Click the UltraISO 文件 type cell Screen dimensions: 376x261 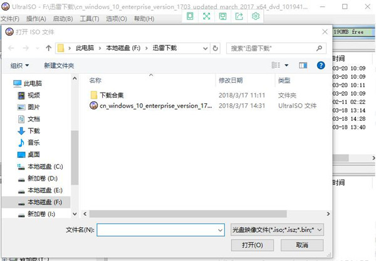pos(297,106)
